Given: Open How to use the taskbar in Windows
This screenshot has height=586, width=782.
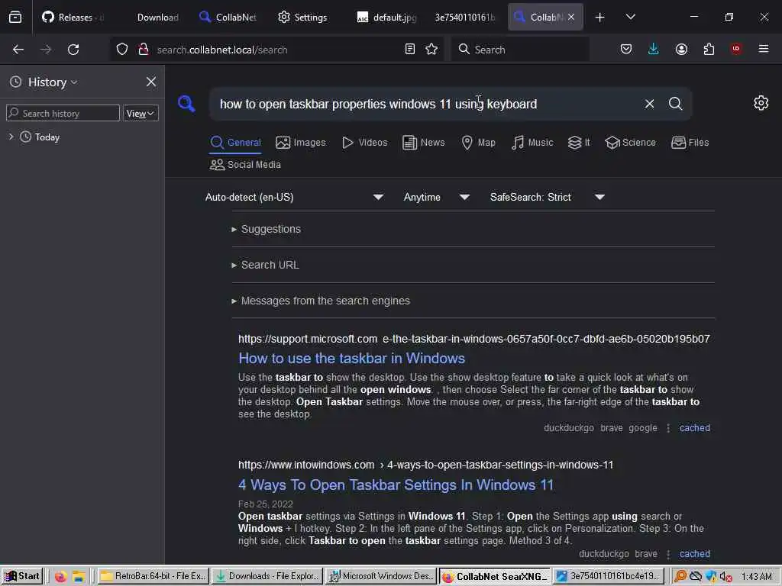Looking at the screenshot, I should (351, 359).
